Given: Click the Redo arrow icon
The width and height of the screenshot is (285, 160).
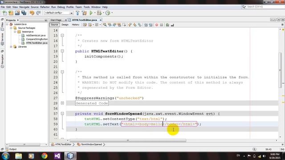Looking at the screenshot, I should click(38, 13).
